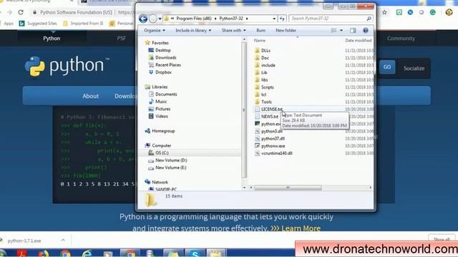Screen dimensions: 458x257
Task: Open the view options dropdown arrow
Action: (x=341, y=30)
